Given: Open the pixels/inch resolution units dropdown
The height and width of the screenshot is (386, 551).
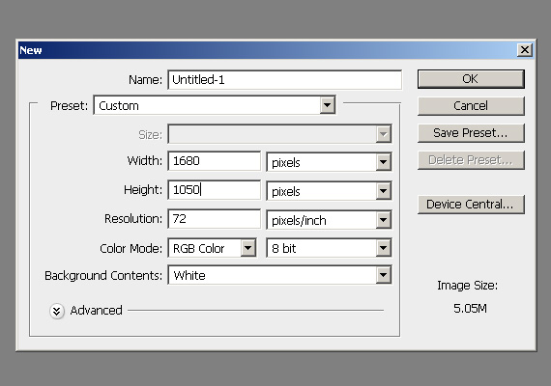Looking at the screenshot, I should [329, 220].
